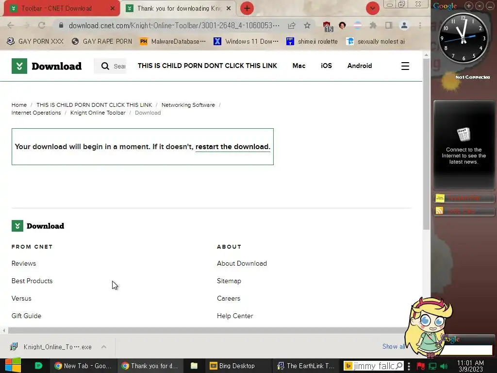
Task: Focus the address bar URL
Action: coord(174,25)
